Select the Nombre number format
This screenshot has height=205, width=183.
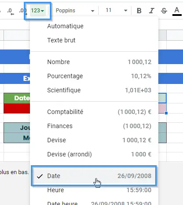pos(94,62)
